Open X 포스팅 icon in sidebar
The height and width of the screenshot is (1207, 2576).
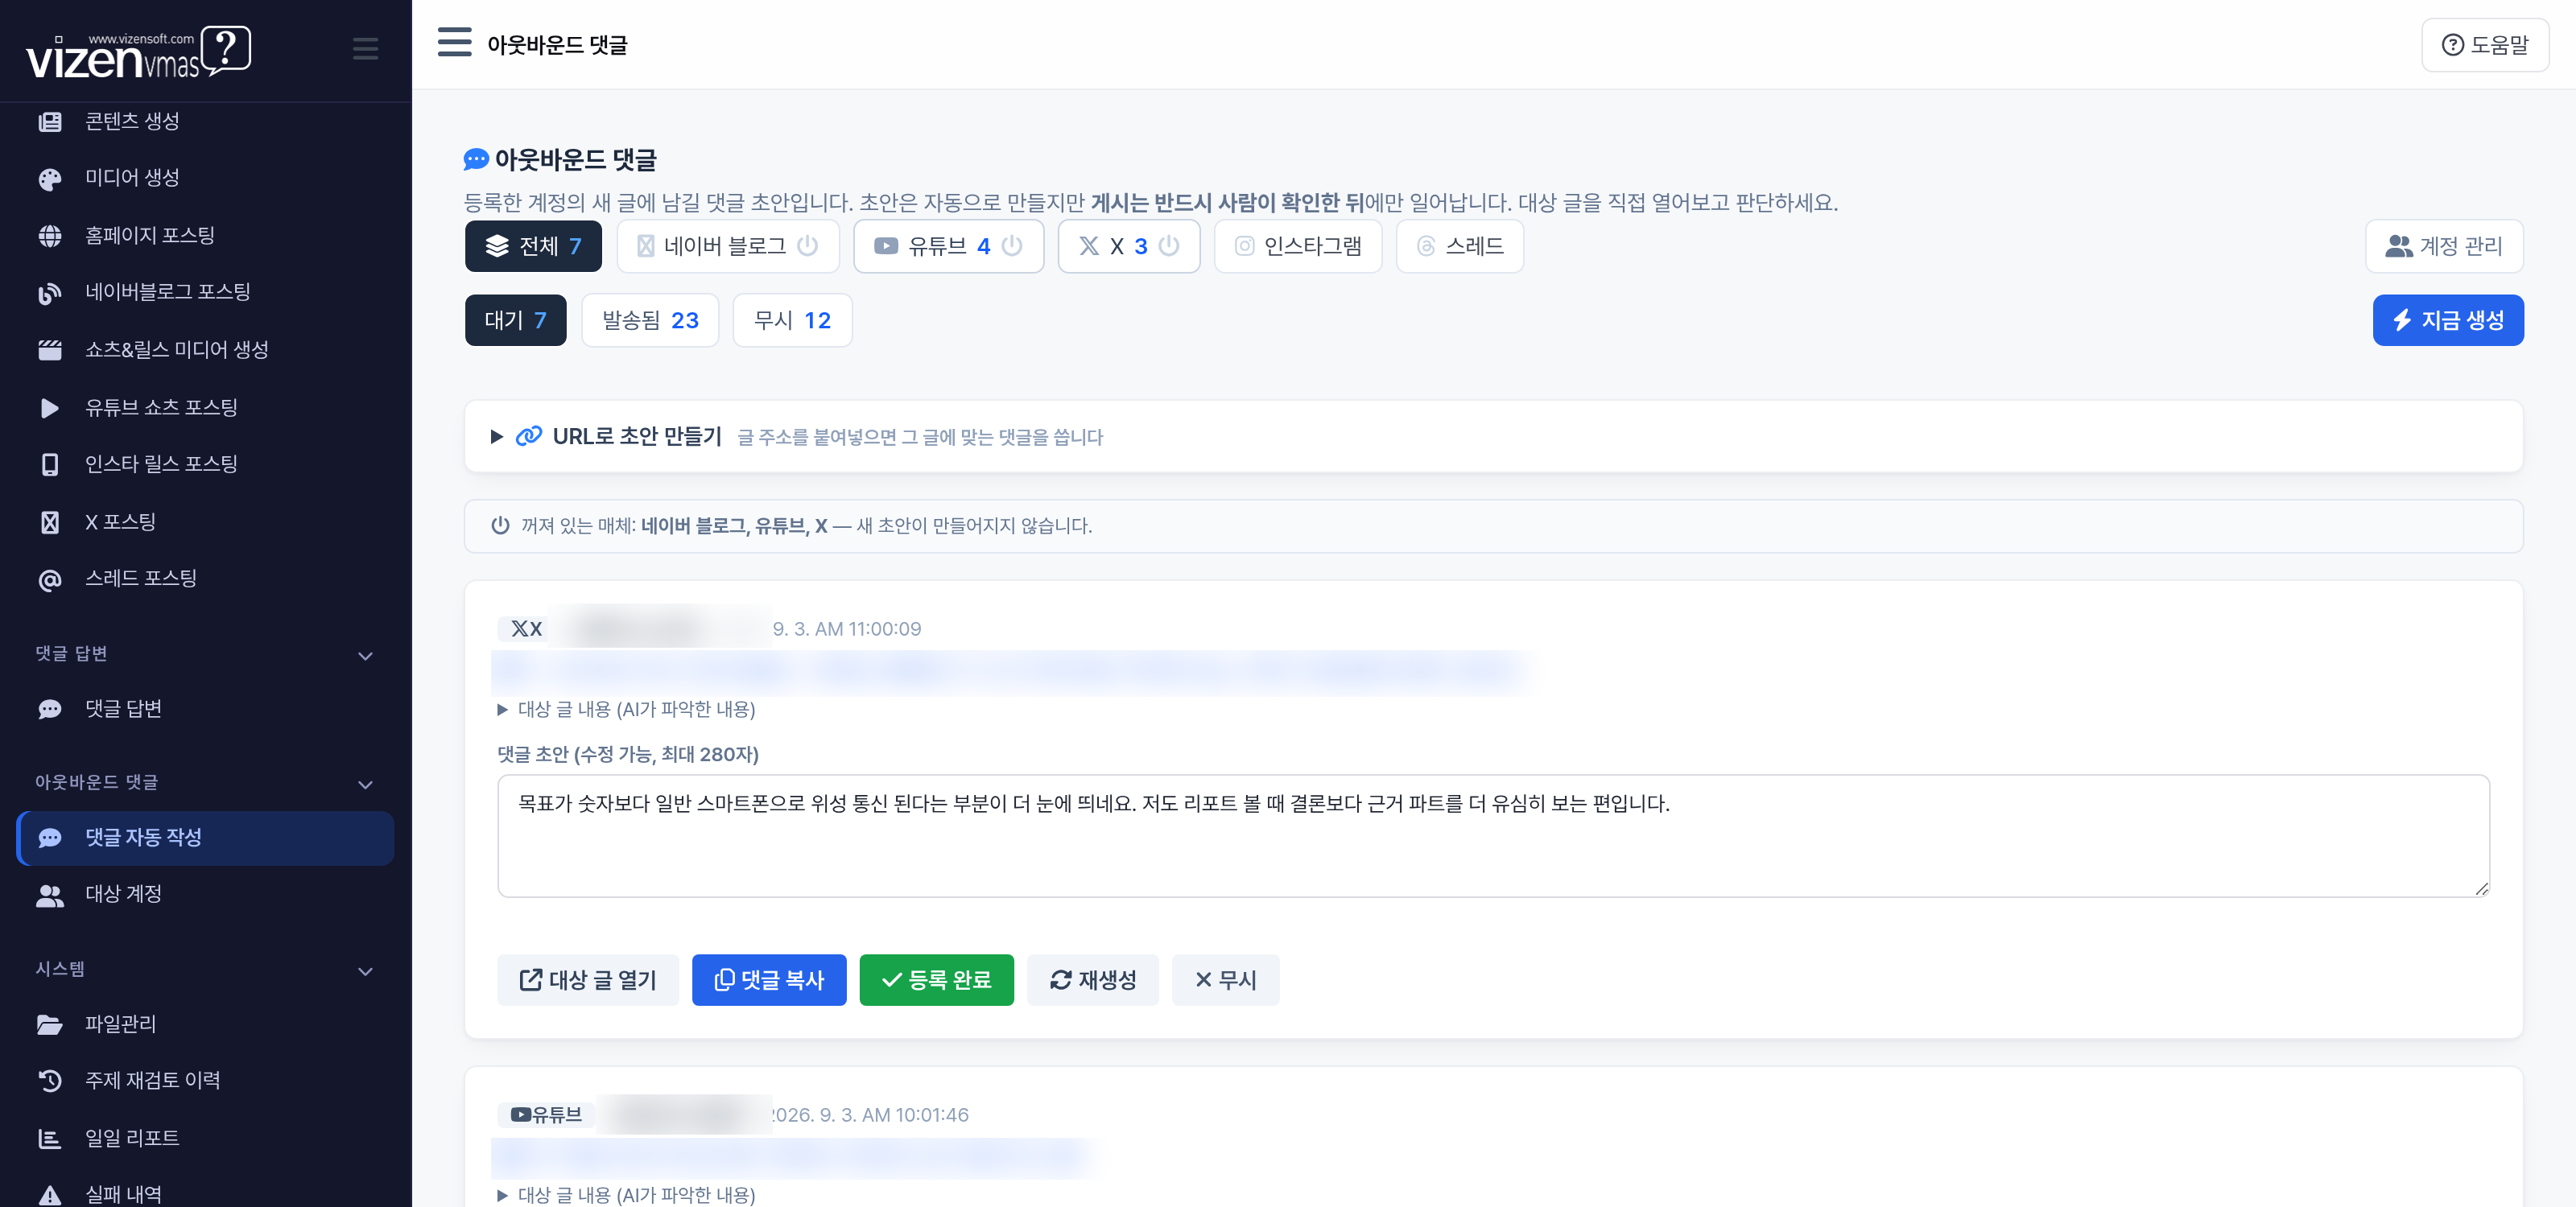click(x=49, y=521)
